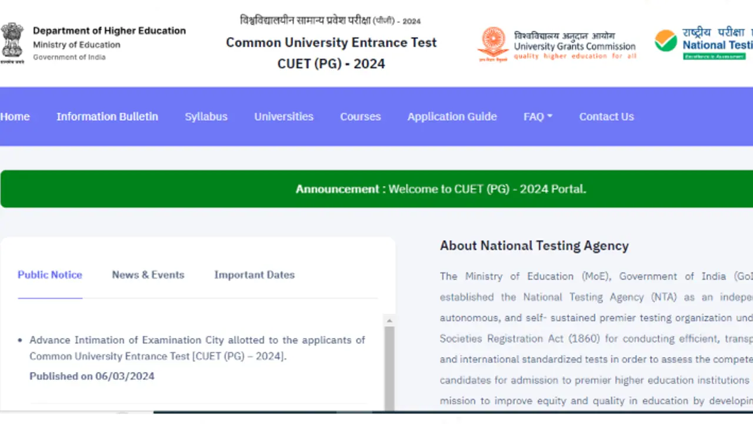753x424 pixels.
Task: Click the National Testing Agency logo
Action: (x=667, y=42)
